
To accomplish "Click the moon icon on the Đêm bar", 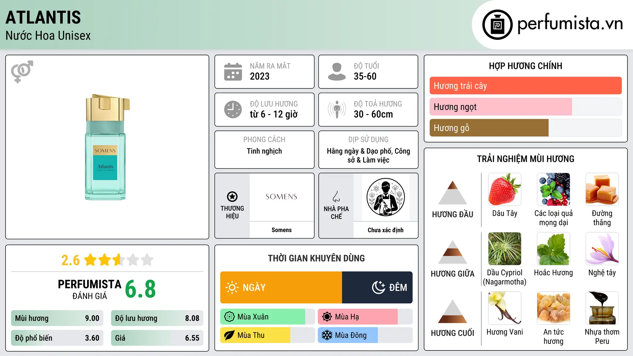I will (x=378, y=287).
